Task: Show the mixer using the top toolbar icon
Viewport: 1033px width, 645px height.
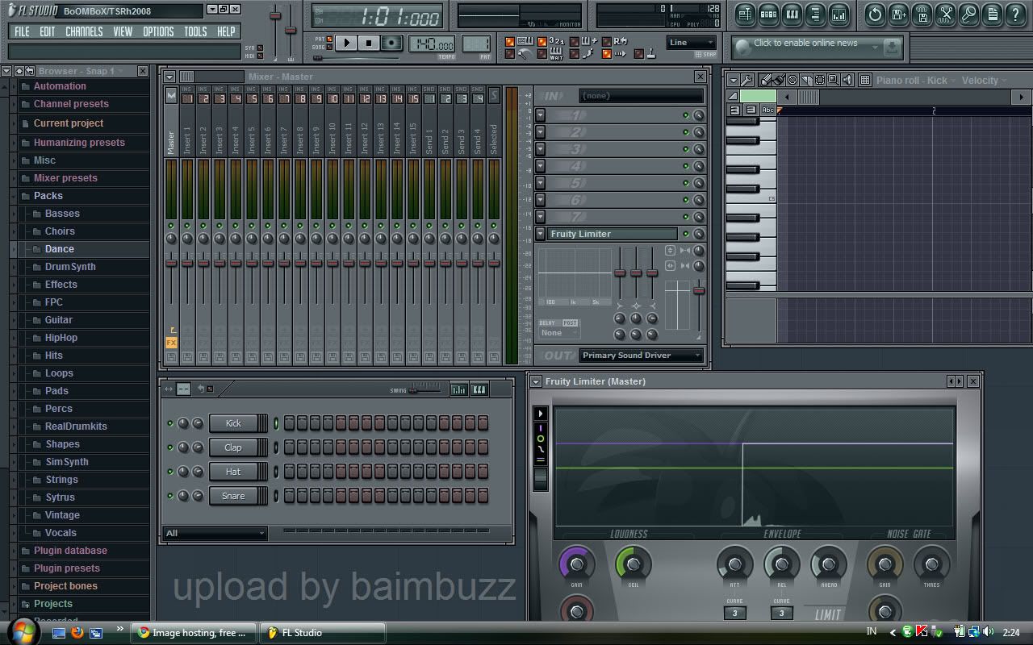Action: (839, 15)
